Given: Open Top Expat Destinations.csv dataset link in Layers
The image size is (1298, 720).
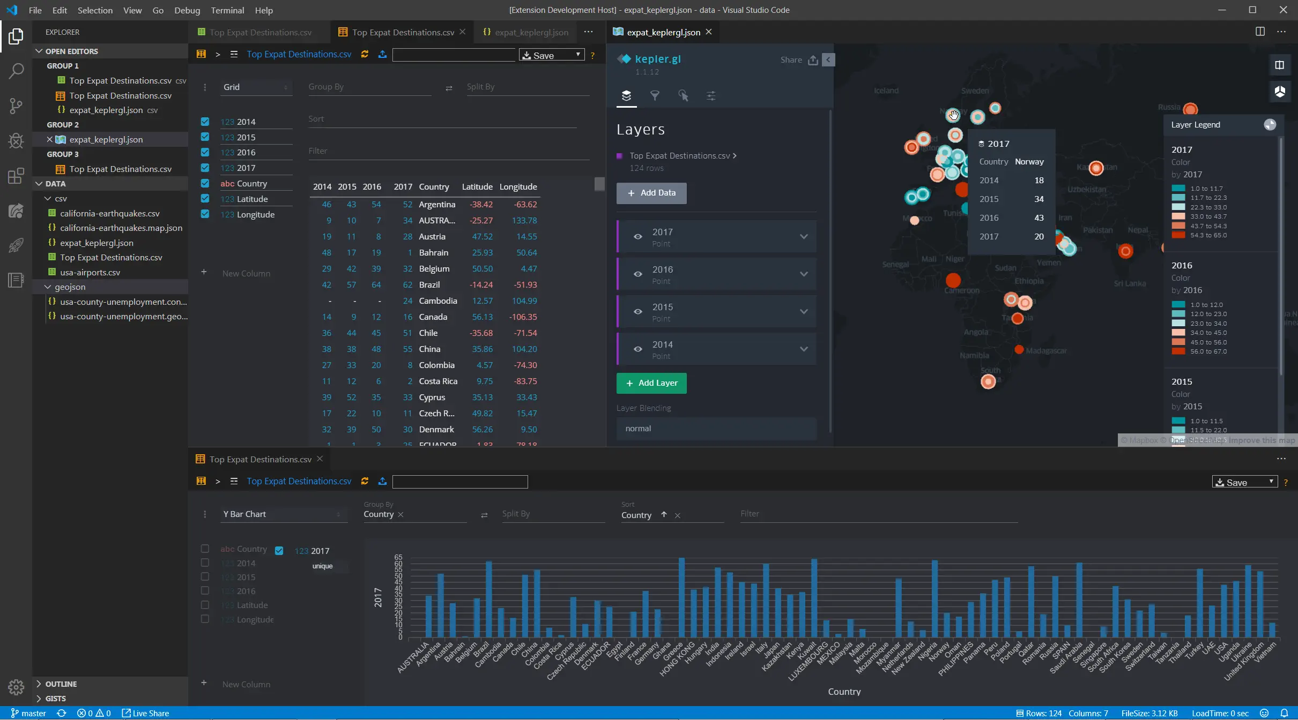Looking at the screenshot, I should [x=683, y=156].
